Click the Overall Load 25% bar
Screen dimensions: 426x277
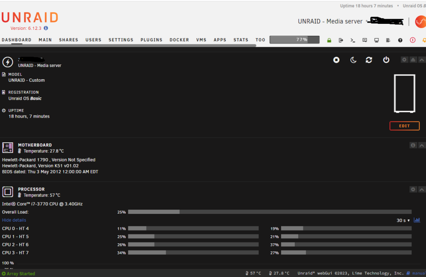270,212
